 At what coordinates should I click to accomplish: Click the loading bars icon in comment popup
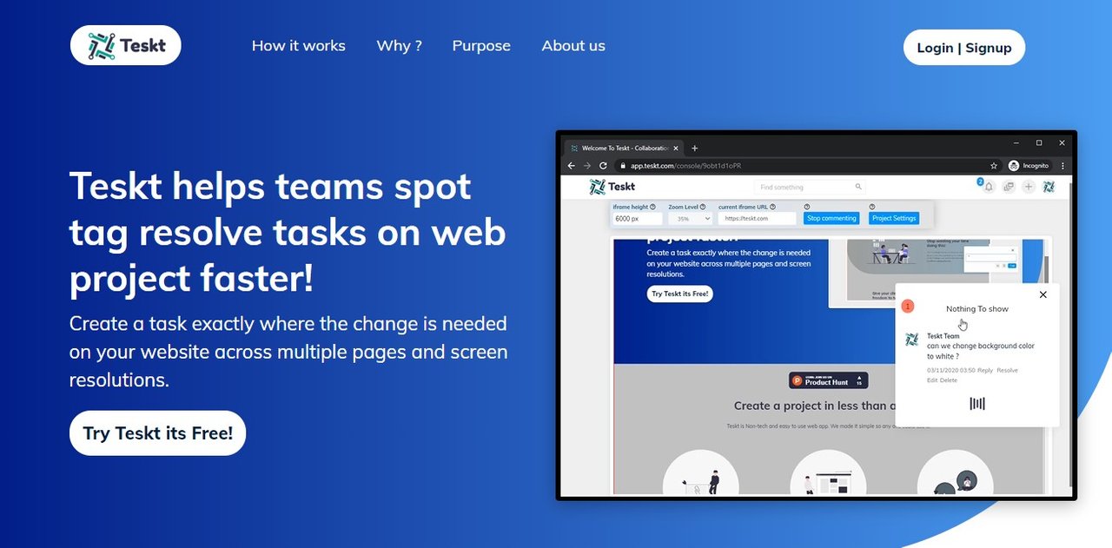tap(977, 403)
